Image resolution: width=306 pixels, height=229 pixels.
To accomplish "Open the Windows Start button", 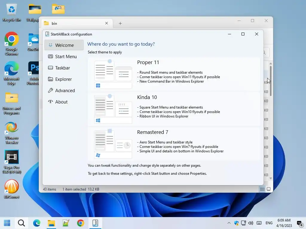I will [7, 223].
